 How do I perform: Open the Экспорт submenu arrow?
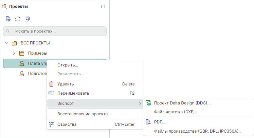140,103
